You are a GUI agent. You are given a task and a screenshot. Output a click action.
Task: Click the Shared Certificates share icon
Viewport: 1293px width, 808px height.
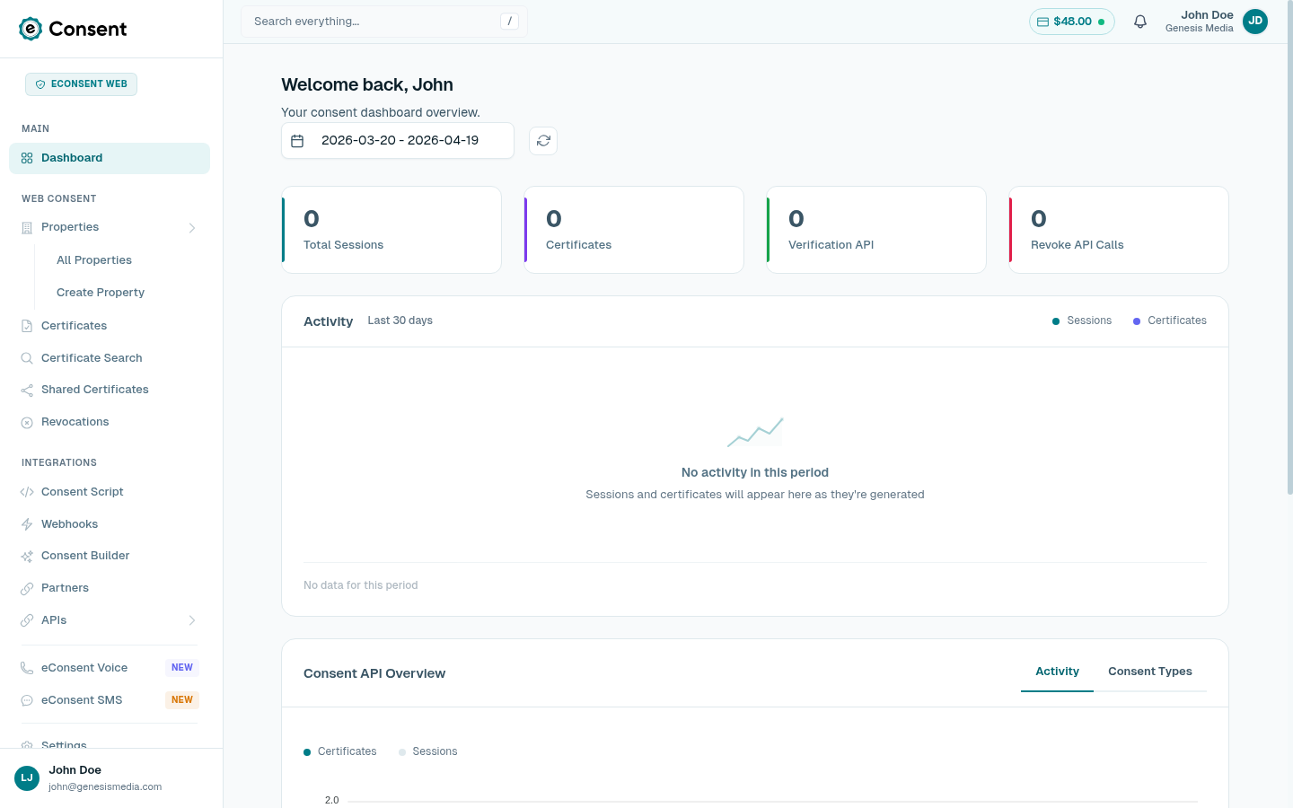pyautogui.click(x=27, y=391)
